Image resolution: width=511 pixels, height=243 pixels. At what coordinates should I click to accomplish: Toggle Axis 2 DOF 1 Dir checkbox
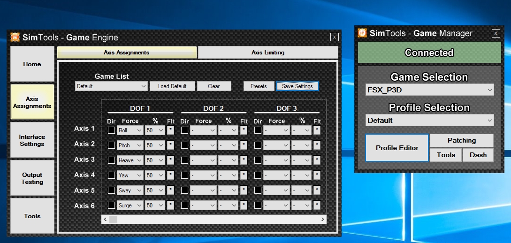[112, 145]
